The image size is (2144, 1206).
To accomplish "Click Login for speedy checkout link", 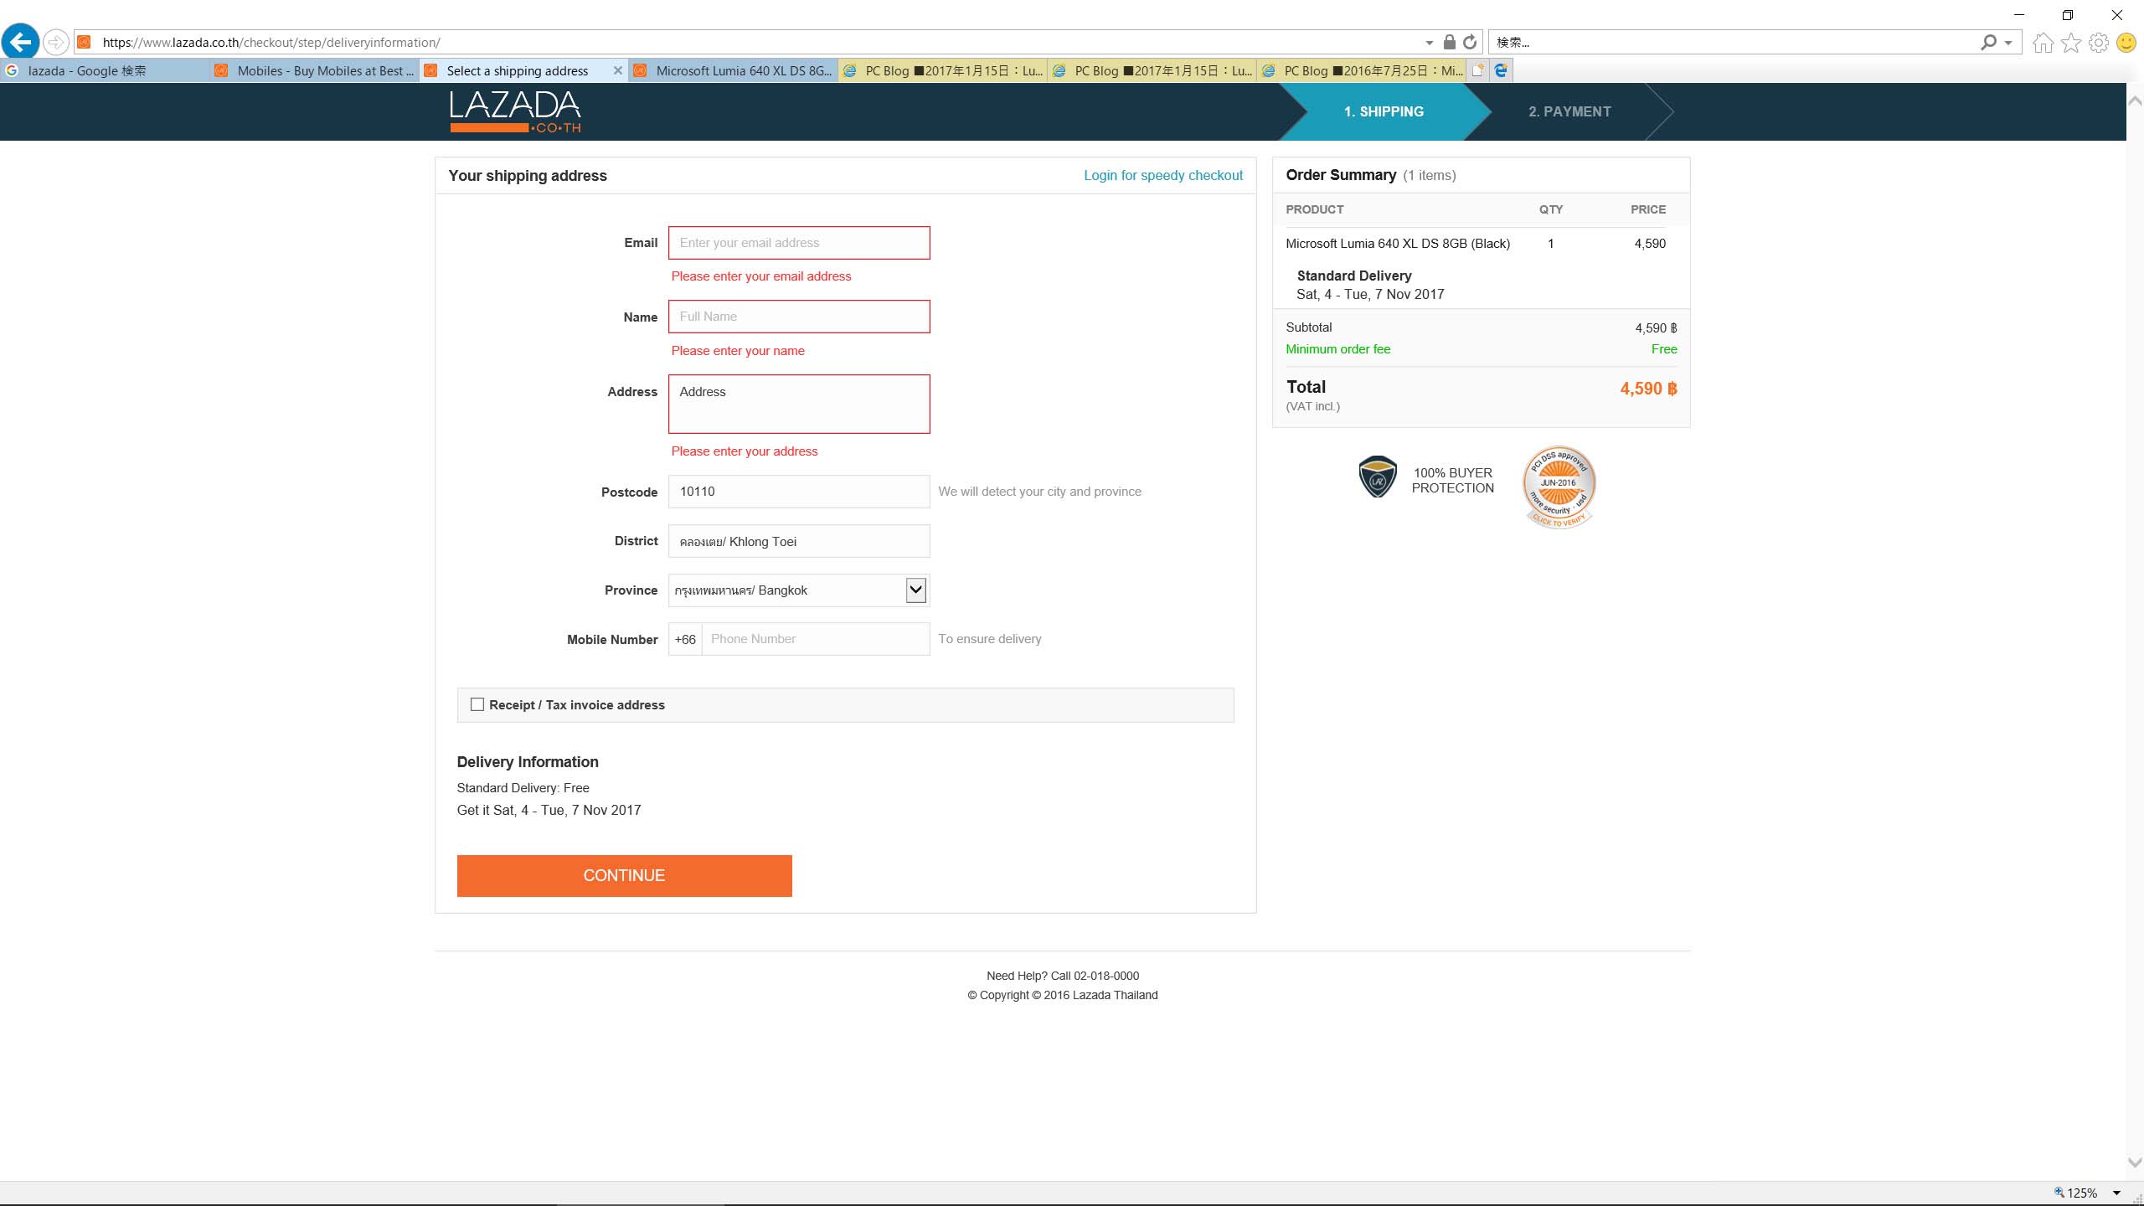I will point(1163,175).
